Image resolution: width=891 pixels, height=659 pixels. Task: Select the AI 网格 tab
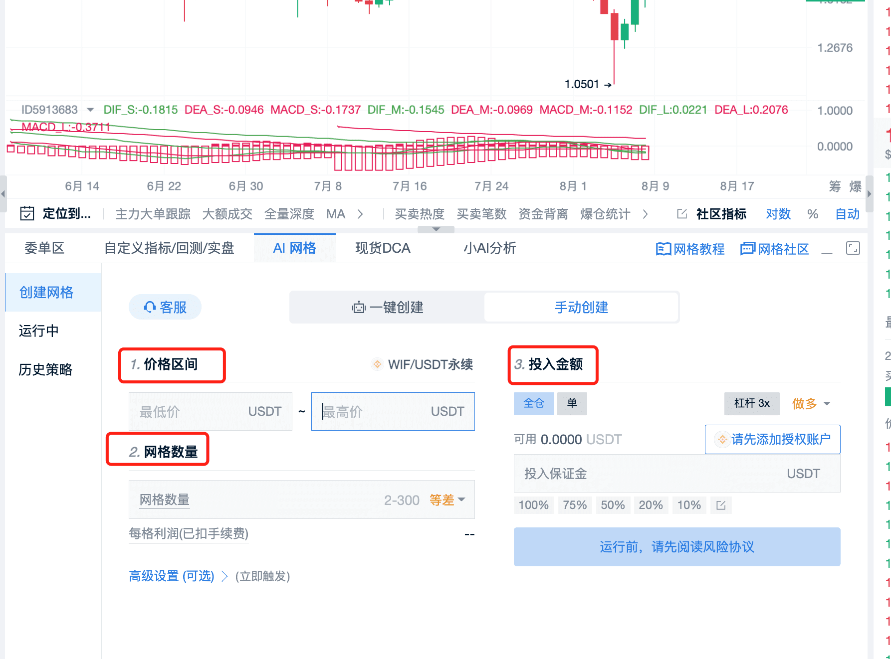point(294,248)
